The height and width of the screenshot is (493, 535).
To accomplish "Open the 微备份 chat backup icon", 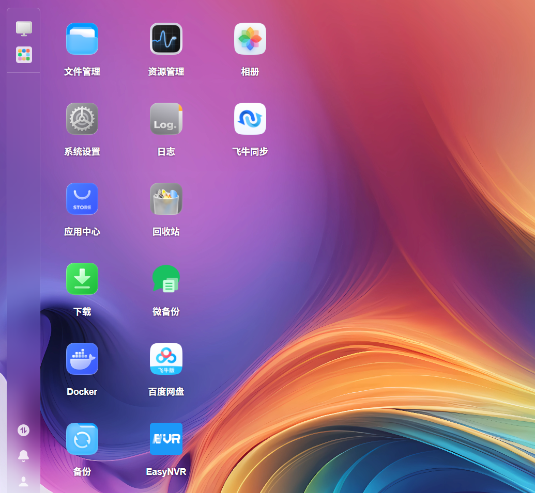I will [166, 279].
